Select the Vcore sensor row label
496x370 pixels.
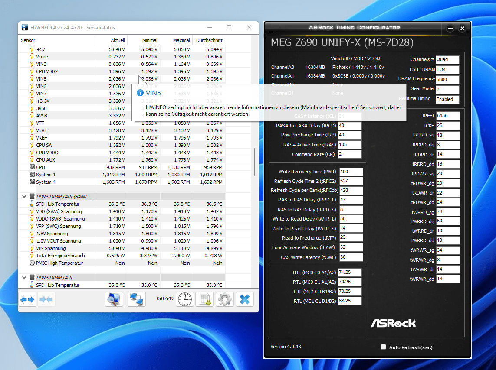pos(42,57)
